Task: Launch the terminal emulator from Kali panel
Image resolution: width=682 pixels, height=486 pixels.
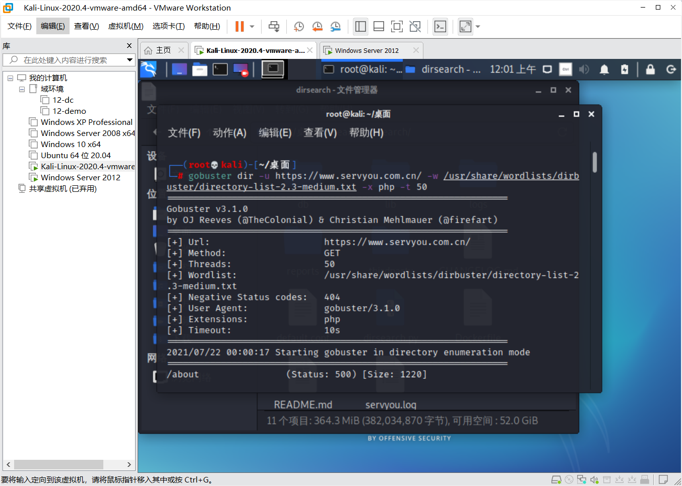Action: (220, 70)
